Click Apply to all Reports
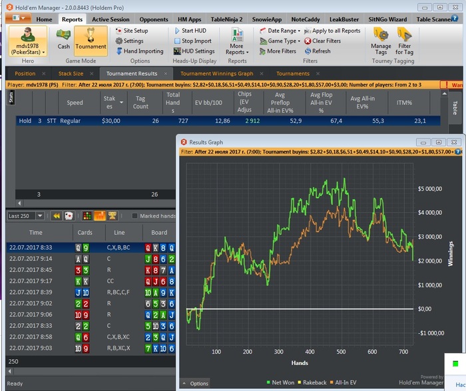Image resolution: width=466 pixels, height=391 pixels. tap(332, 31)
